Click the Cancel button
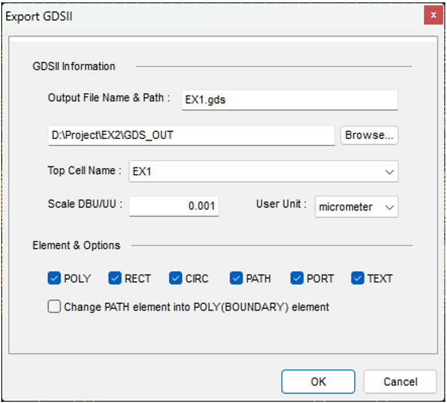 coord(400,381)
